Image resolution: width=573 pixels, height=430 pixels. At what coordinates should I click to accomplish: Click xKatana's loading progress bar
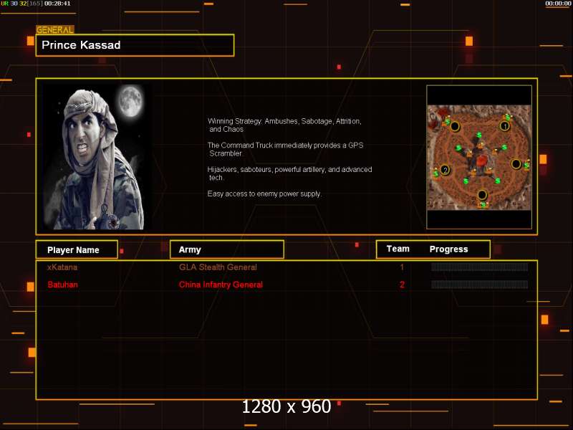(479, 267)
